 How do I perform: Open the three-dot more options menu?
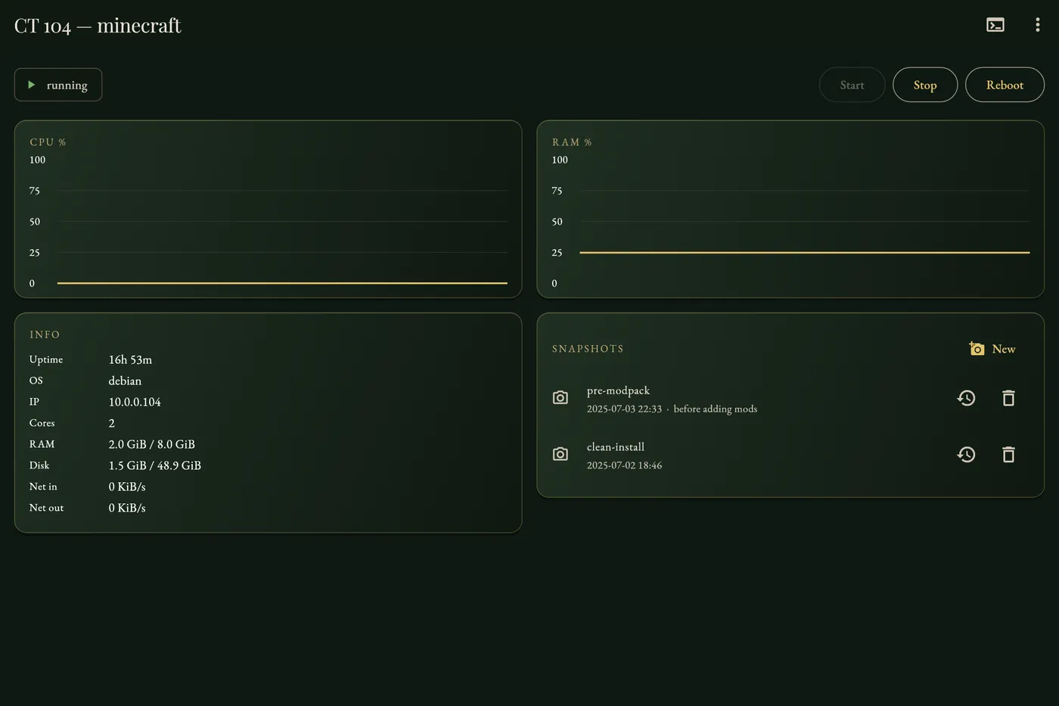pos(1037,25)
